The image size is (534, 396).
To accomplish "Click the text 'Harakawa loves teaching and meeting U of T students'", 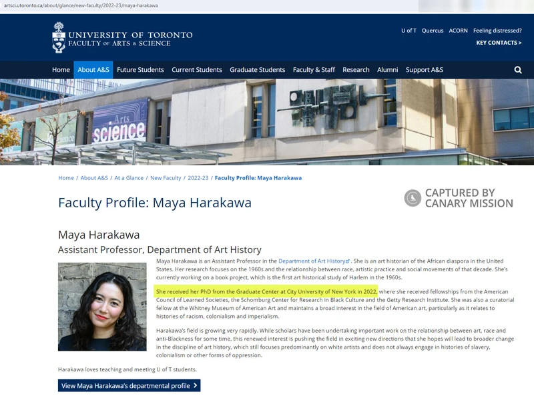I will (x=127, y=369).
